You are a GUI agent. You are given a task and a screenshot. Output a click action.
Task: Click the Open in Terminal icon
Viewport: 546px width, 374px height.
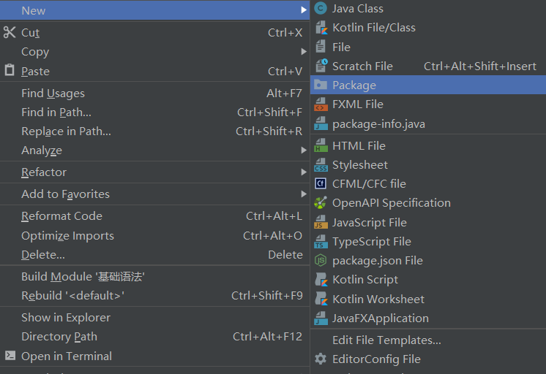10,356
